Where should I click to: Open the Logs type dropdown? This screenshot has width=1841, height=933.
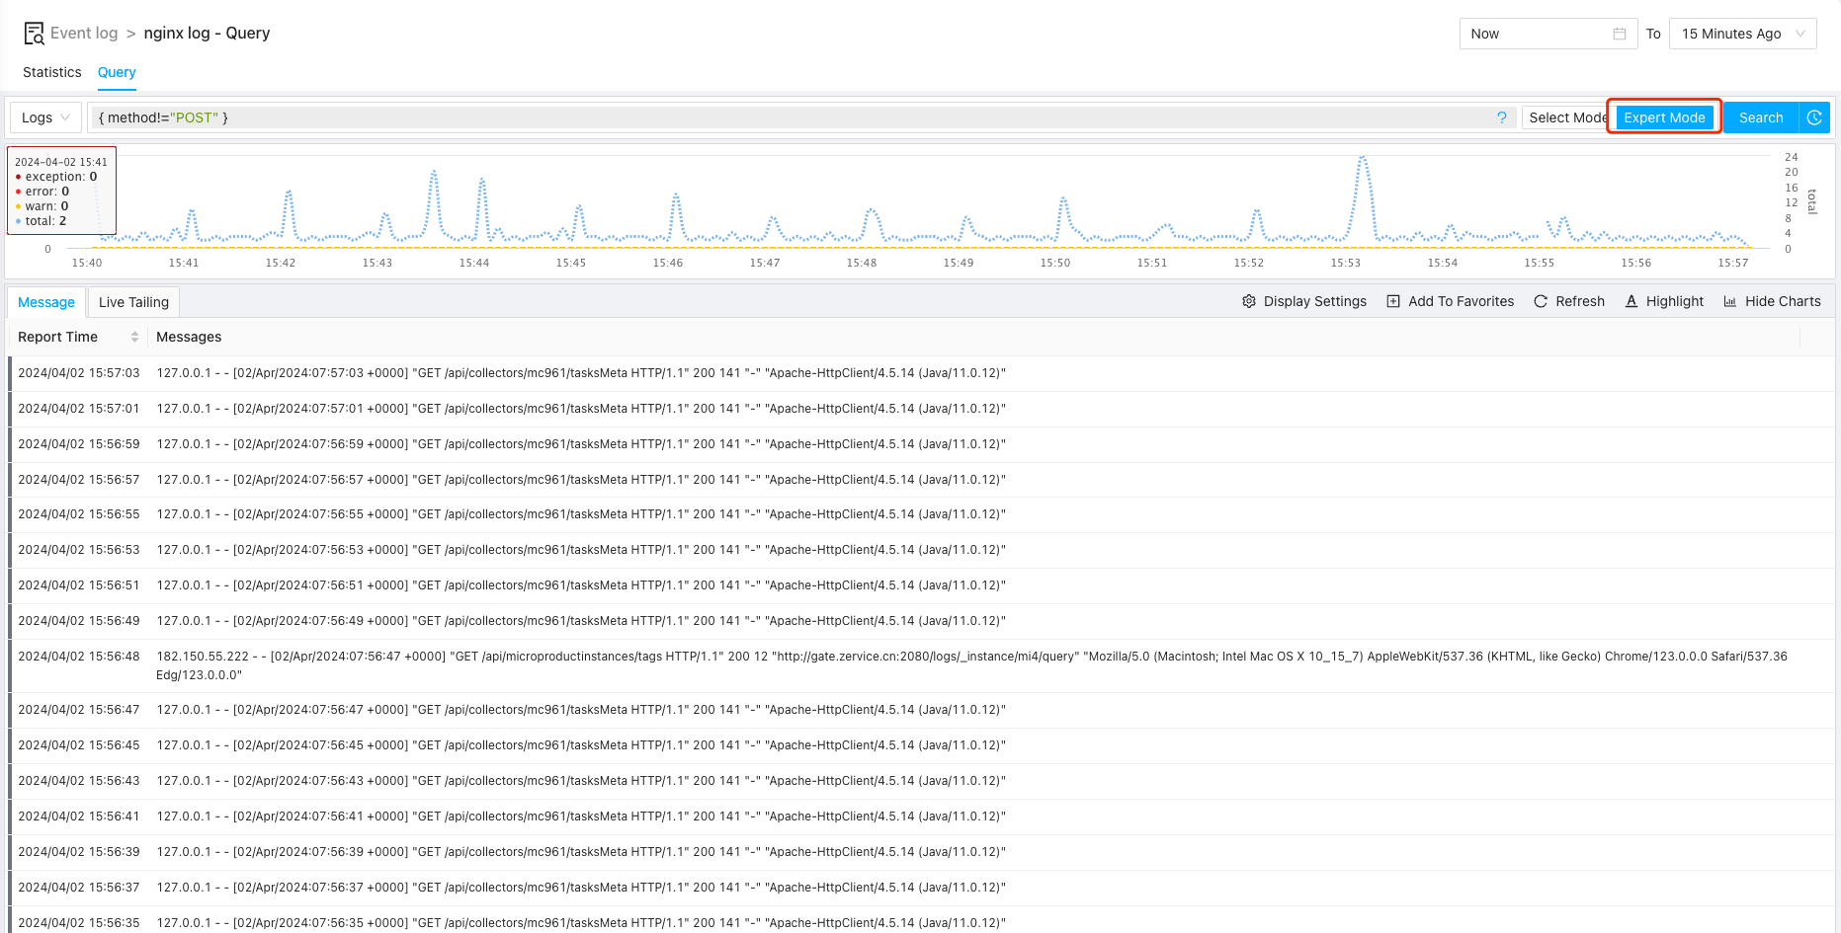(x=45, y=117)
